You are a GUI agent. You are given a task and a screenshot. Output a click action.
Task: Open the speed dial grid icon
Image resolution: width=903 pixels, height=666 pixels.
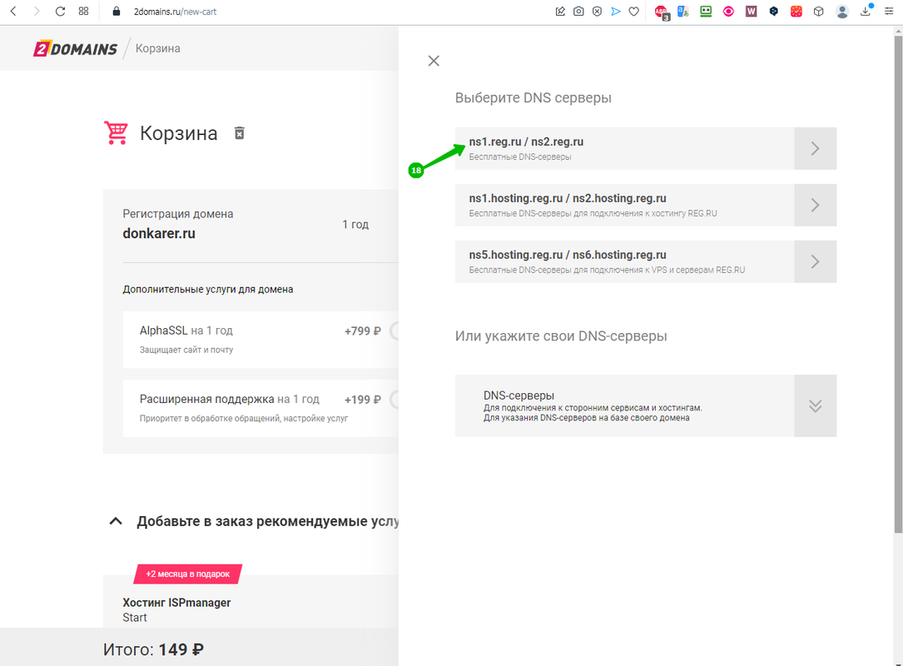(x=83, y=11)
